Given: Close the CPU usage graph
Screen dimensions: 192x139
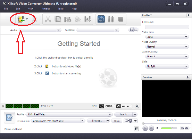Looking at the screenshot, I should tap(3, 106).
